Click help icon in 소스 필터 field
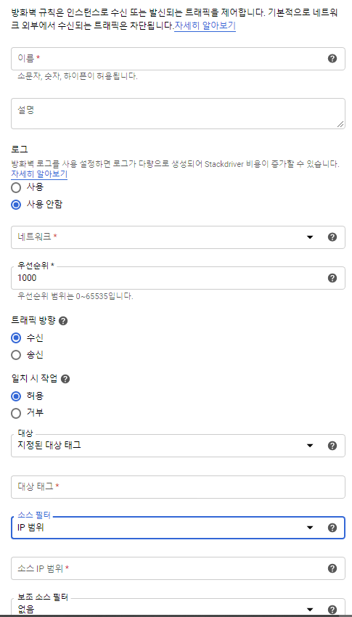The width and height of the screenshot is (352, 617). tap(332, 528)
